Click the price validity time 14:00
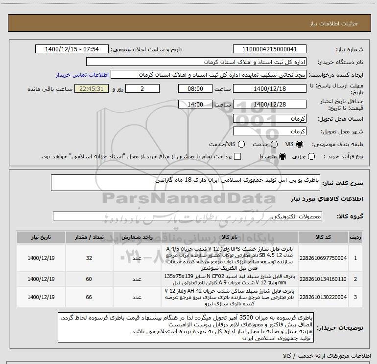Image resolution: width=377 pixels, height=364 pixels. (x=195, y=105)
